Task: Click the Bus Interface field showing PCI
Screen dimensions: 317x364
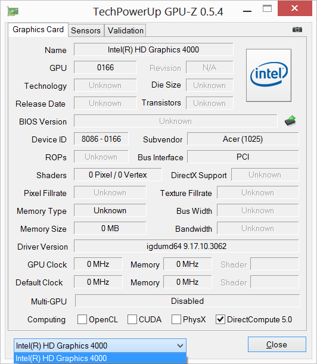Action: (x=243, y=157)
